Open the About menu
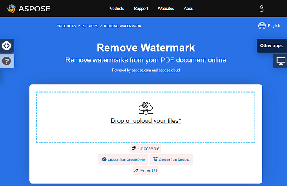287x186 pixels. coord(189,9)
